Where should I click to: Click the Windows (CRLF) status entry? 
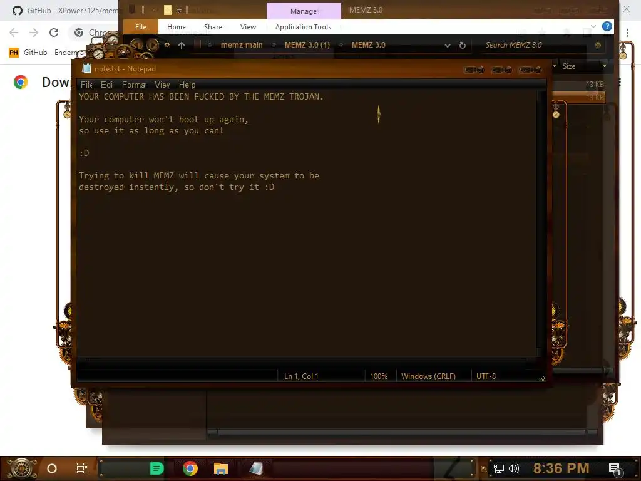pos(428,376)
